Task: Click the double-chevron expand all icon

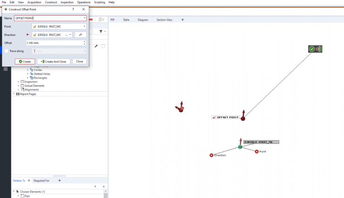Action: tap(95, 187)
